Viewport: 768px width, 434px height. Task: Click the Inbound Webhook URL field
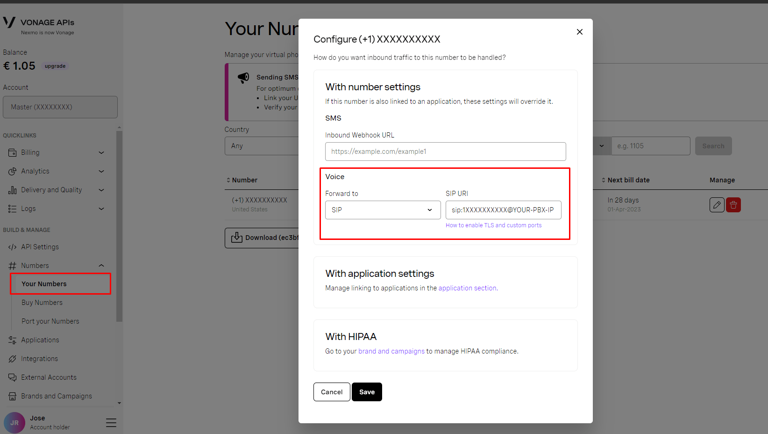click(445, 151)
